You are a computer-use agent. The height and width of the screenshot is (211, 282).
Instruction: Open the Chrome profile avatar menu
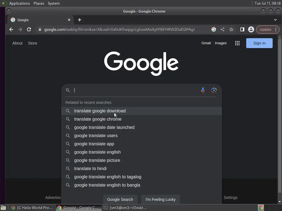(251, 29)
